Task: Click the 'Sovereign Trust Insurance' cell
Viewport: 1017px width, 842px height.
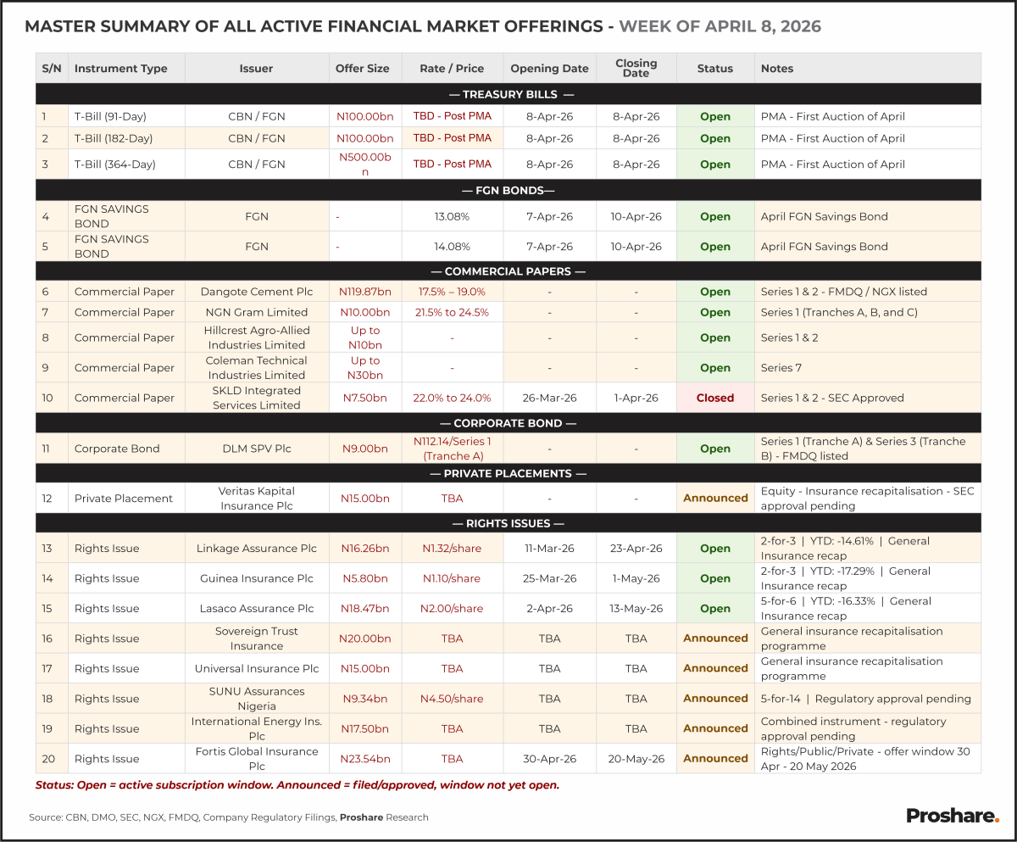Action: [x=257, y=638]
